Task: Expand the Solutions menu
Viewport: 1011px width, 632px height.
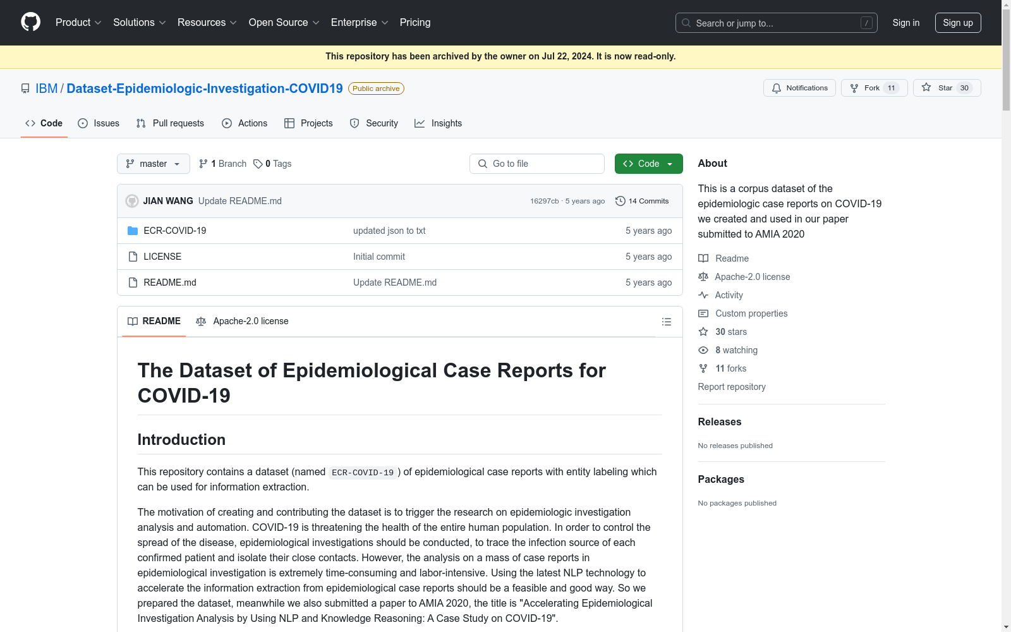Action: (140, 23)
